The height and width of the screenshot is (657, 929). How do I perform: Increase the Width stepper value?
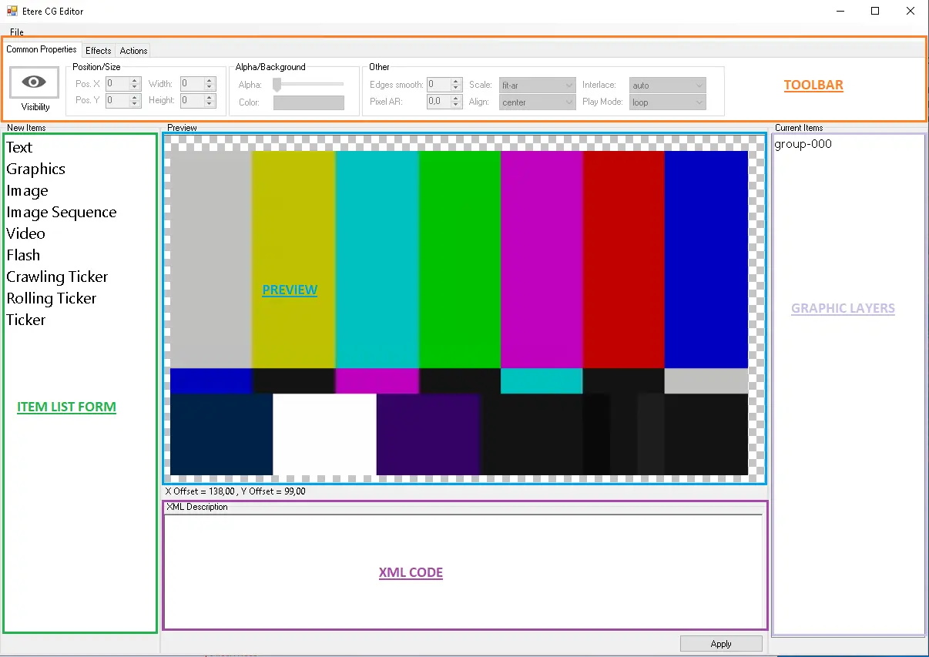coord(209,81)
